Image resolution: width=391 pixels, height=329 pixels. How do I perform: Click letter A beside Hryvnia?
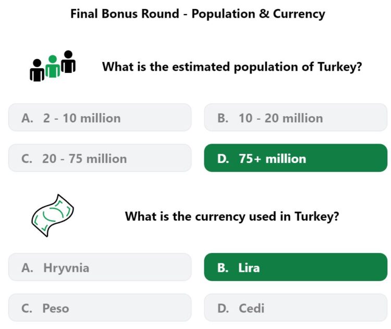coord(27,268)
